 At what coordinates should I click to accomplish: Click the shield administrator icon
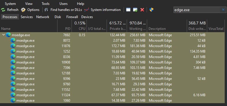(x=151, y=10)
